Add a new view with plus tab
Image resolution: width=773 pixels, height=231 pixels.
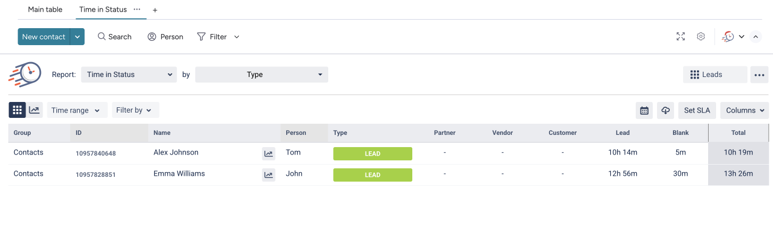155,10
